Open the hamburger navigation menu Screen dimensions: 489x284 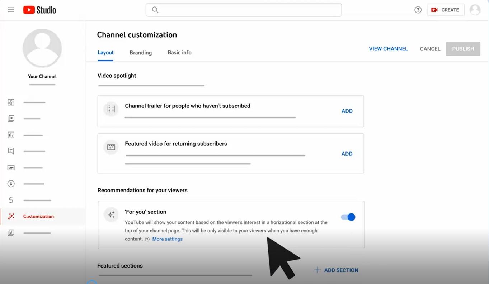pyautogui.click(x=11, y=10)
